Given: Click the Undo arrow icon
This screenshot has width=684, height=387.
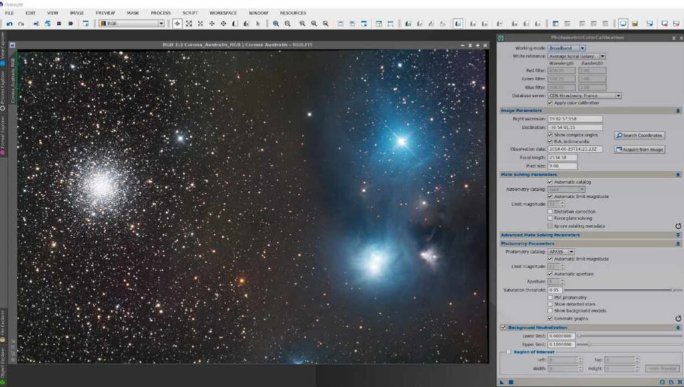Looking at the screenshot, I should point(9,23).
